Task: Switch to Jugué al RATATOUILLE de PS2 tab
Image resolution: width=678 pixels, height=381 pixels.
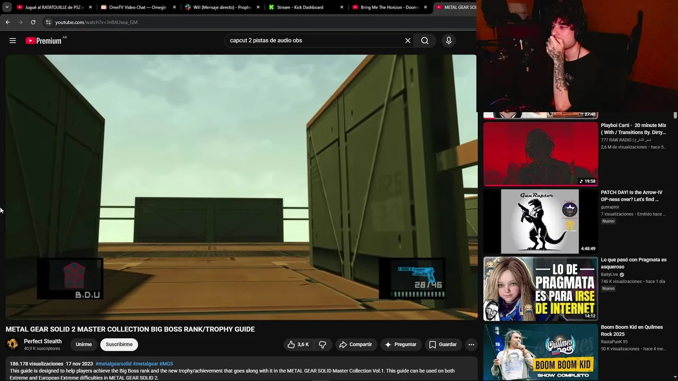Action: click(x=53, y=7)
